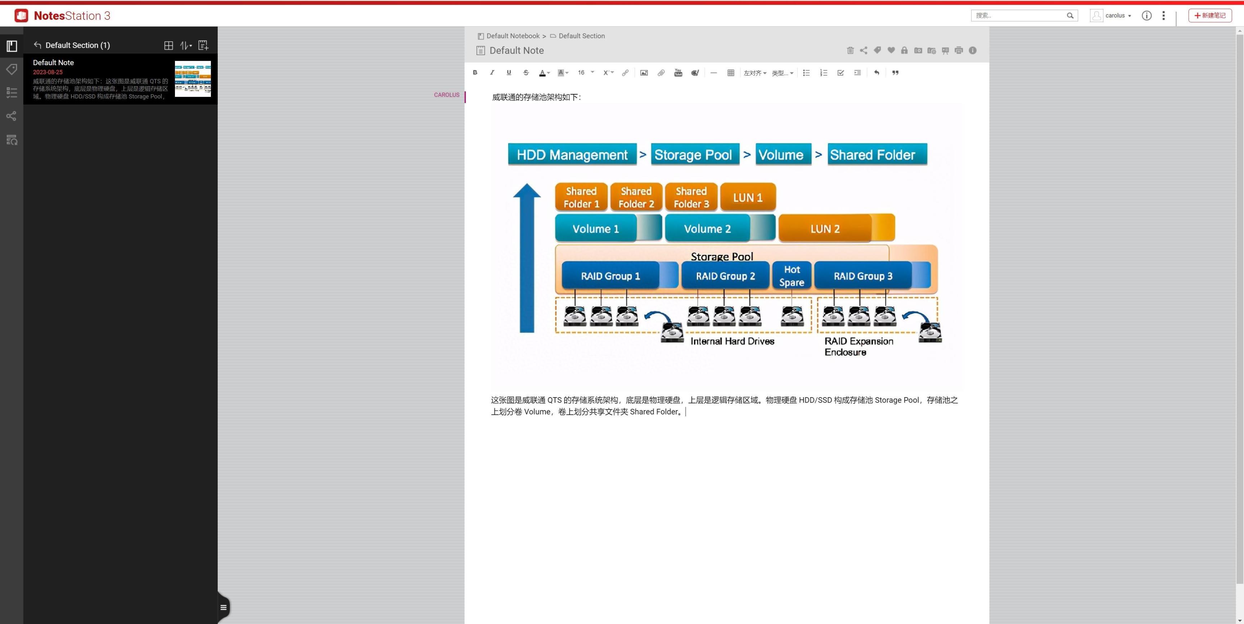Screen dimensions: 1244x624
Task: Open presentation mode icon in note header
Action: [x=945, y=50]
